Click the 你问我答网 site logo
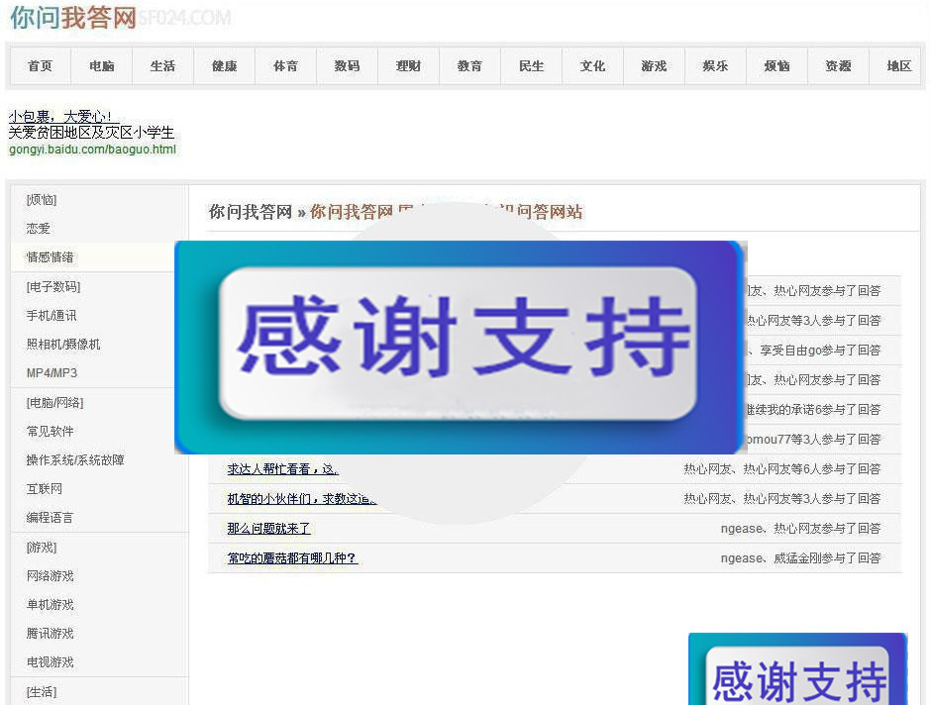930x705 pixels. 69,17
